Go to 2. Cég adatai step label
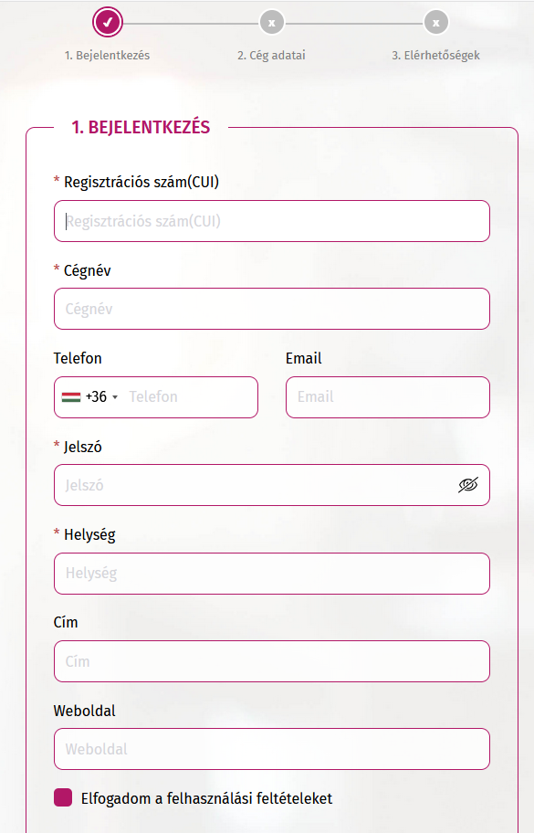Screen dimensions: 534x833 tap(271, 55)
